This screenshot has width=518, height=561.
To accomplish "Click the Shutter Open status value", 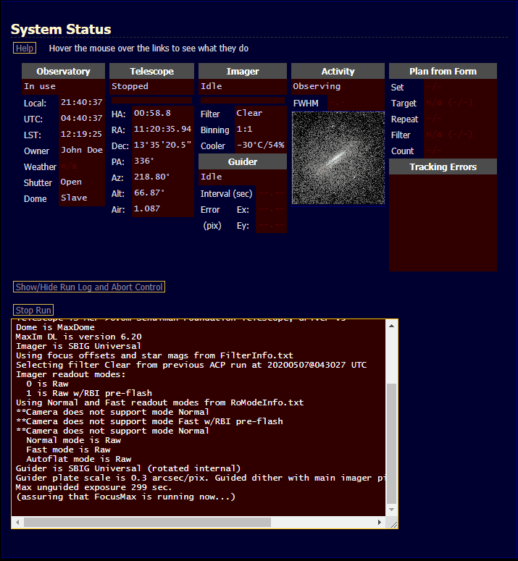I will tap(71, 182).
